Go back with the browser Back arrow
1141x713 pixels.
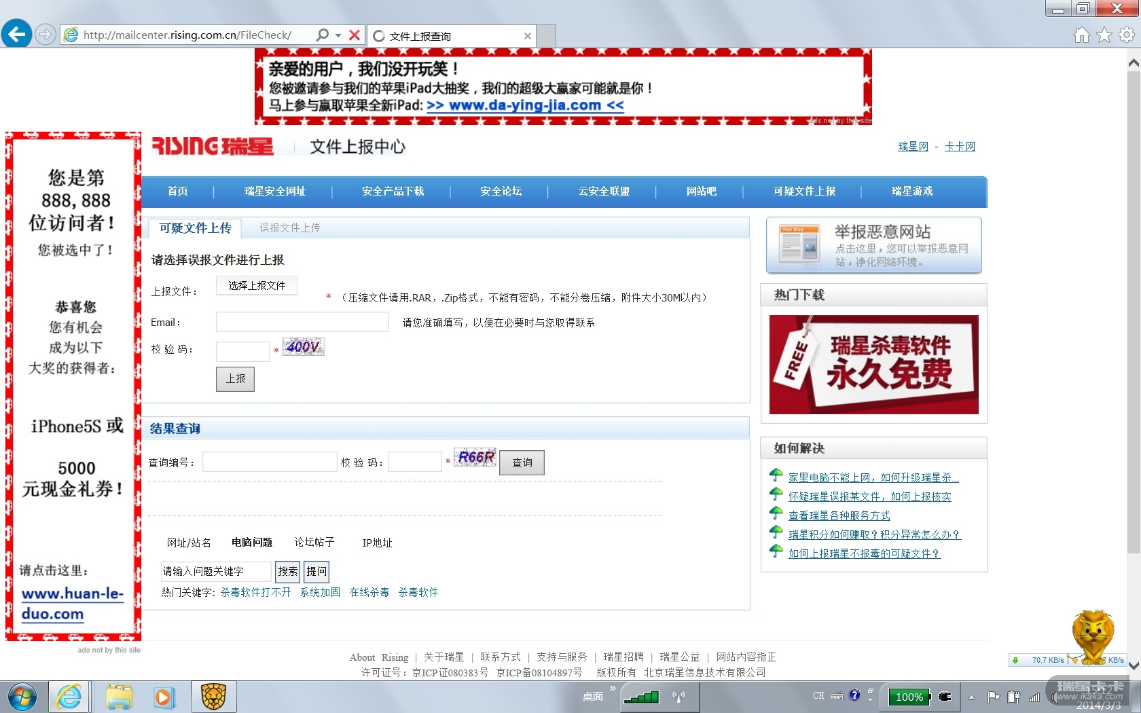17,34
